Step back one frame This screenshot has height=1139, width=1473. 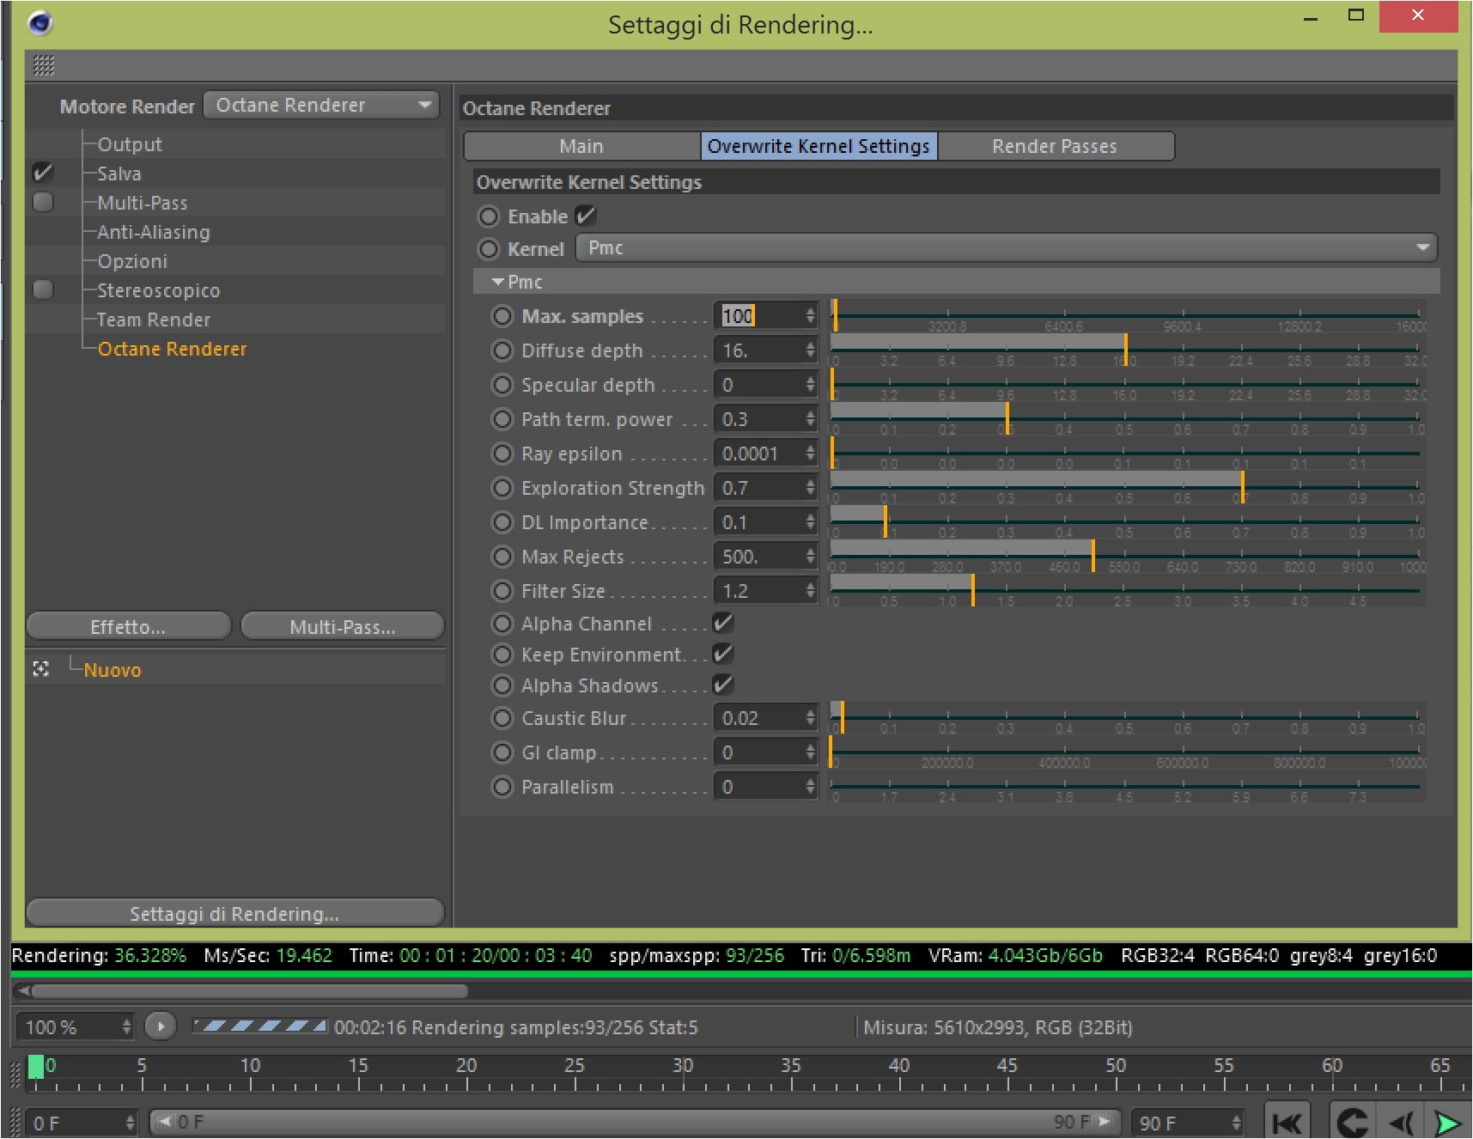point(1400,1122)
